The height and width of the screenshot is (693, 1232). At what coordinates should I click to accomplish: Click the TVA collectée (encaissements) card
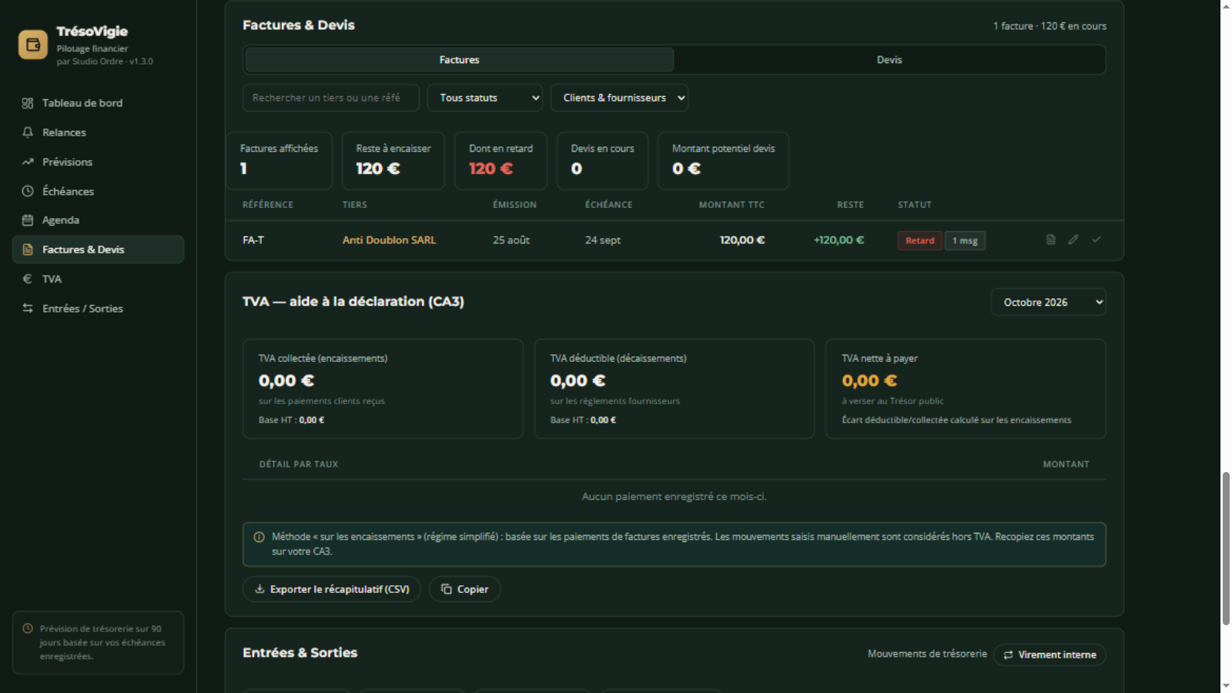(x=383, y=389)
